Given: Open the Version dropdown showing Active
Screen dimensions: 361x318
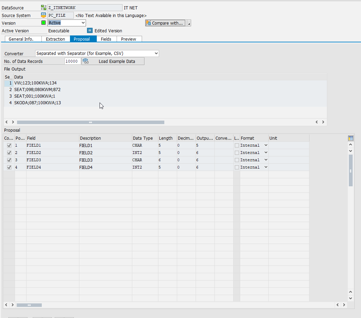Looking at the screenshot, I should (x=83, y=23).
